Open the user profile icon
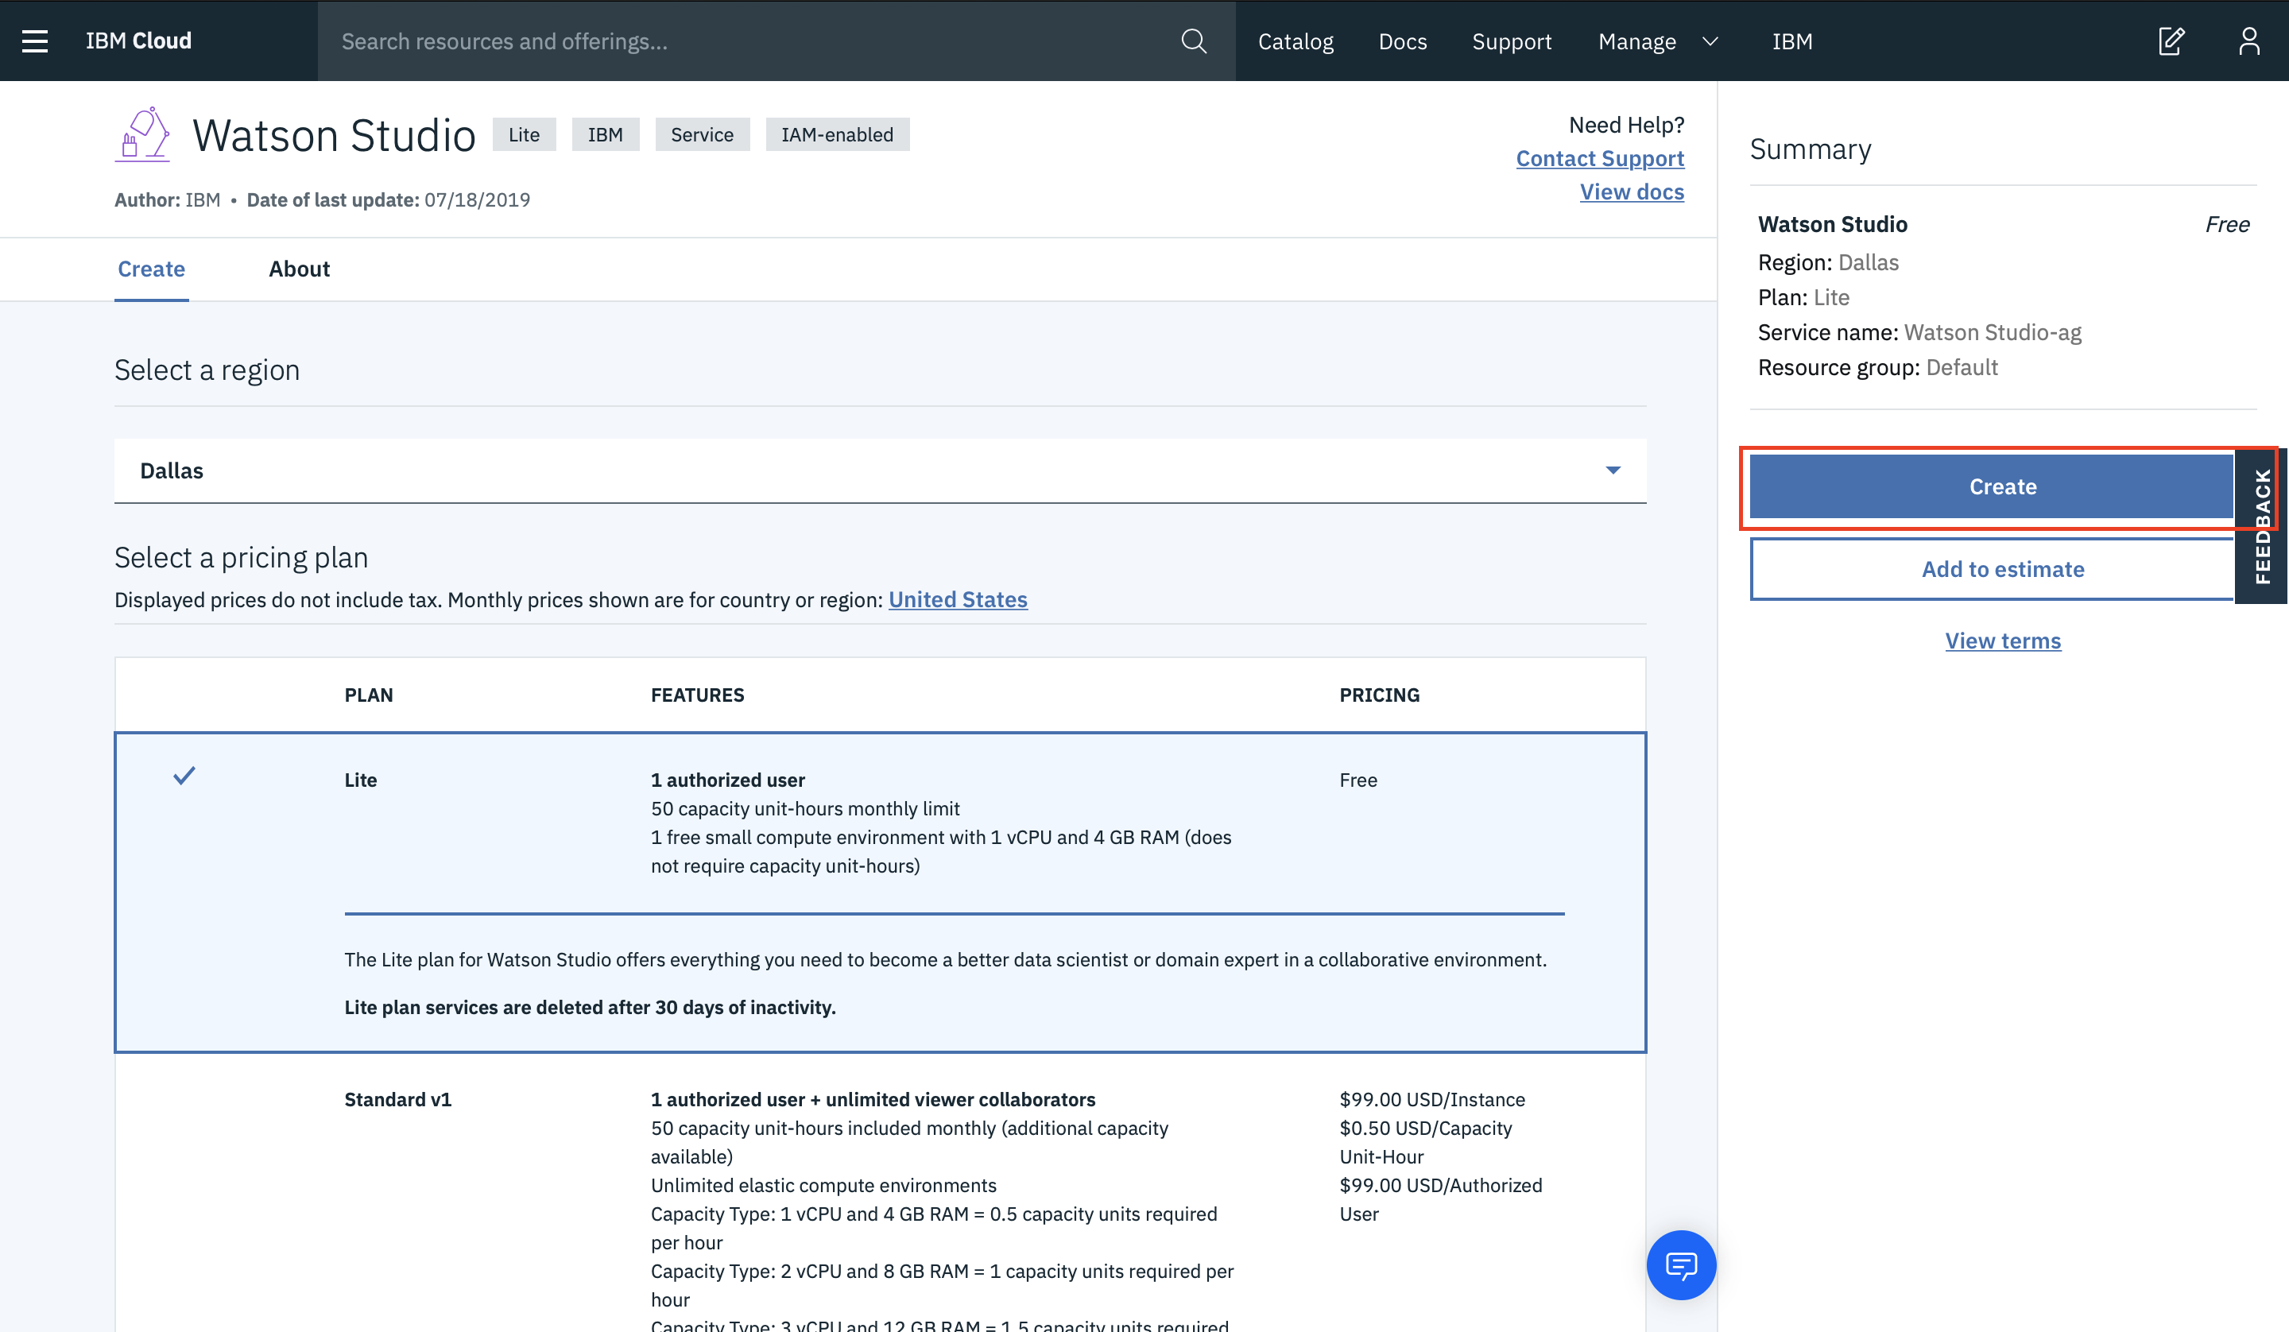2289x1332 pixels. [2249, 41]
